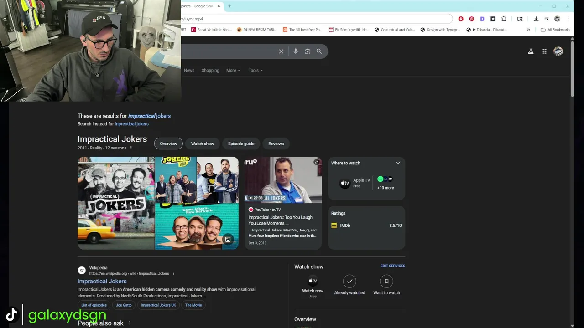The image size is (584, 328).
Task: Open the Chrome extensions puzzle menu
Action: pos(504,19)
